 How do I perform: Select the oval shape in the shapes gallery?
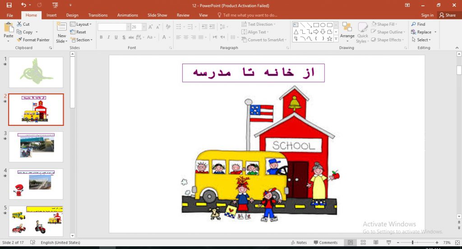(323, 25)
